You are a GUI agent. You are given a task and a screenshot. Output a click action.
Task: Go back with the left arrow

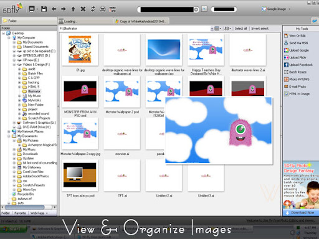[x=54, y=9]
